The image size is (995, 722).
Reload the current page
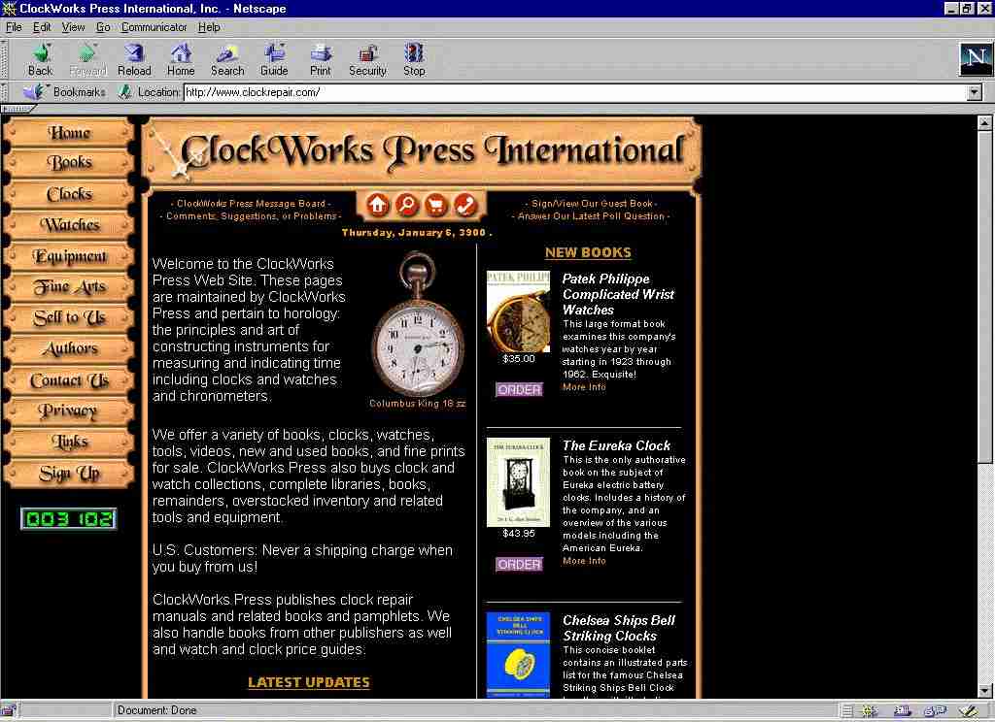(x=134, y=59)
